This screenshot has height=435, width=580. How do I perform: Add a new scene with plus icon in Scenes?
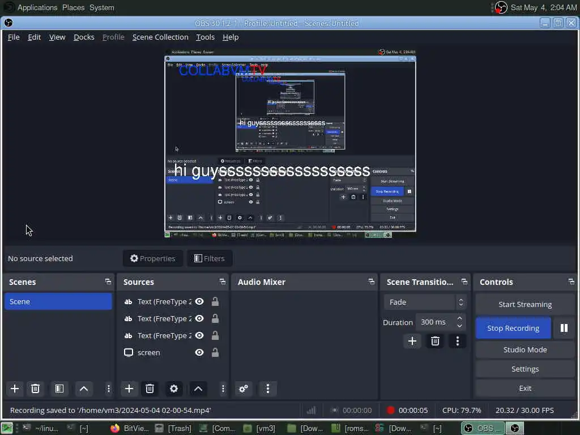pyautogui.click(x=15, y=389)
